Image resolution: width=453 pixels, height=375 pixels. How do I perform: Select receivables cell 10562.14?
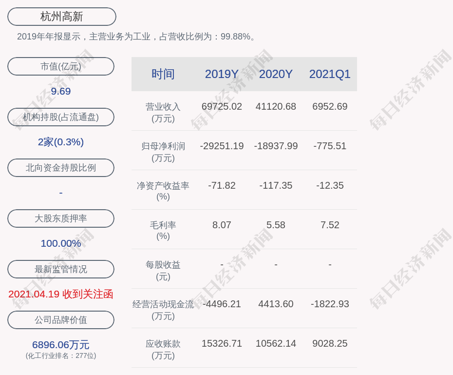pyautogui.click(x=276, y=343)
